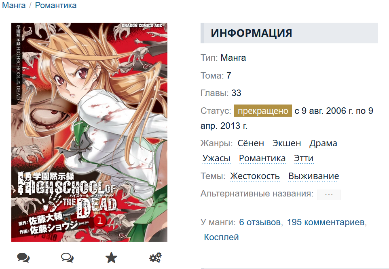Screen dimensions: 389x269
Task: Choose the Ужасы genre tag
Action: [216, 158]
